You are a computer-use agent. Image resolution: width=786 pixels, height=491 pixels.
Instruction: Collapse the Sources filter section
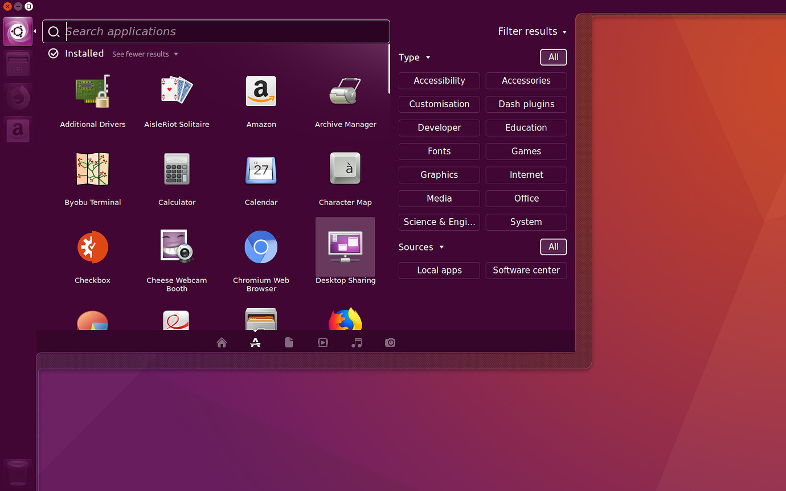[x=421, y=247]
